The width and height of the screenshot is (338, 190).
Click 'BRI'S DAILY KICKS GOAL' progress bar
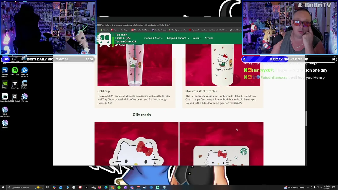click(x=48, y=59)
